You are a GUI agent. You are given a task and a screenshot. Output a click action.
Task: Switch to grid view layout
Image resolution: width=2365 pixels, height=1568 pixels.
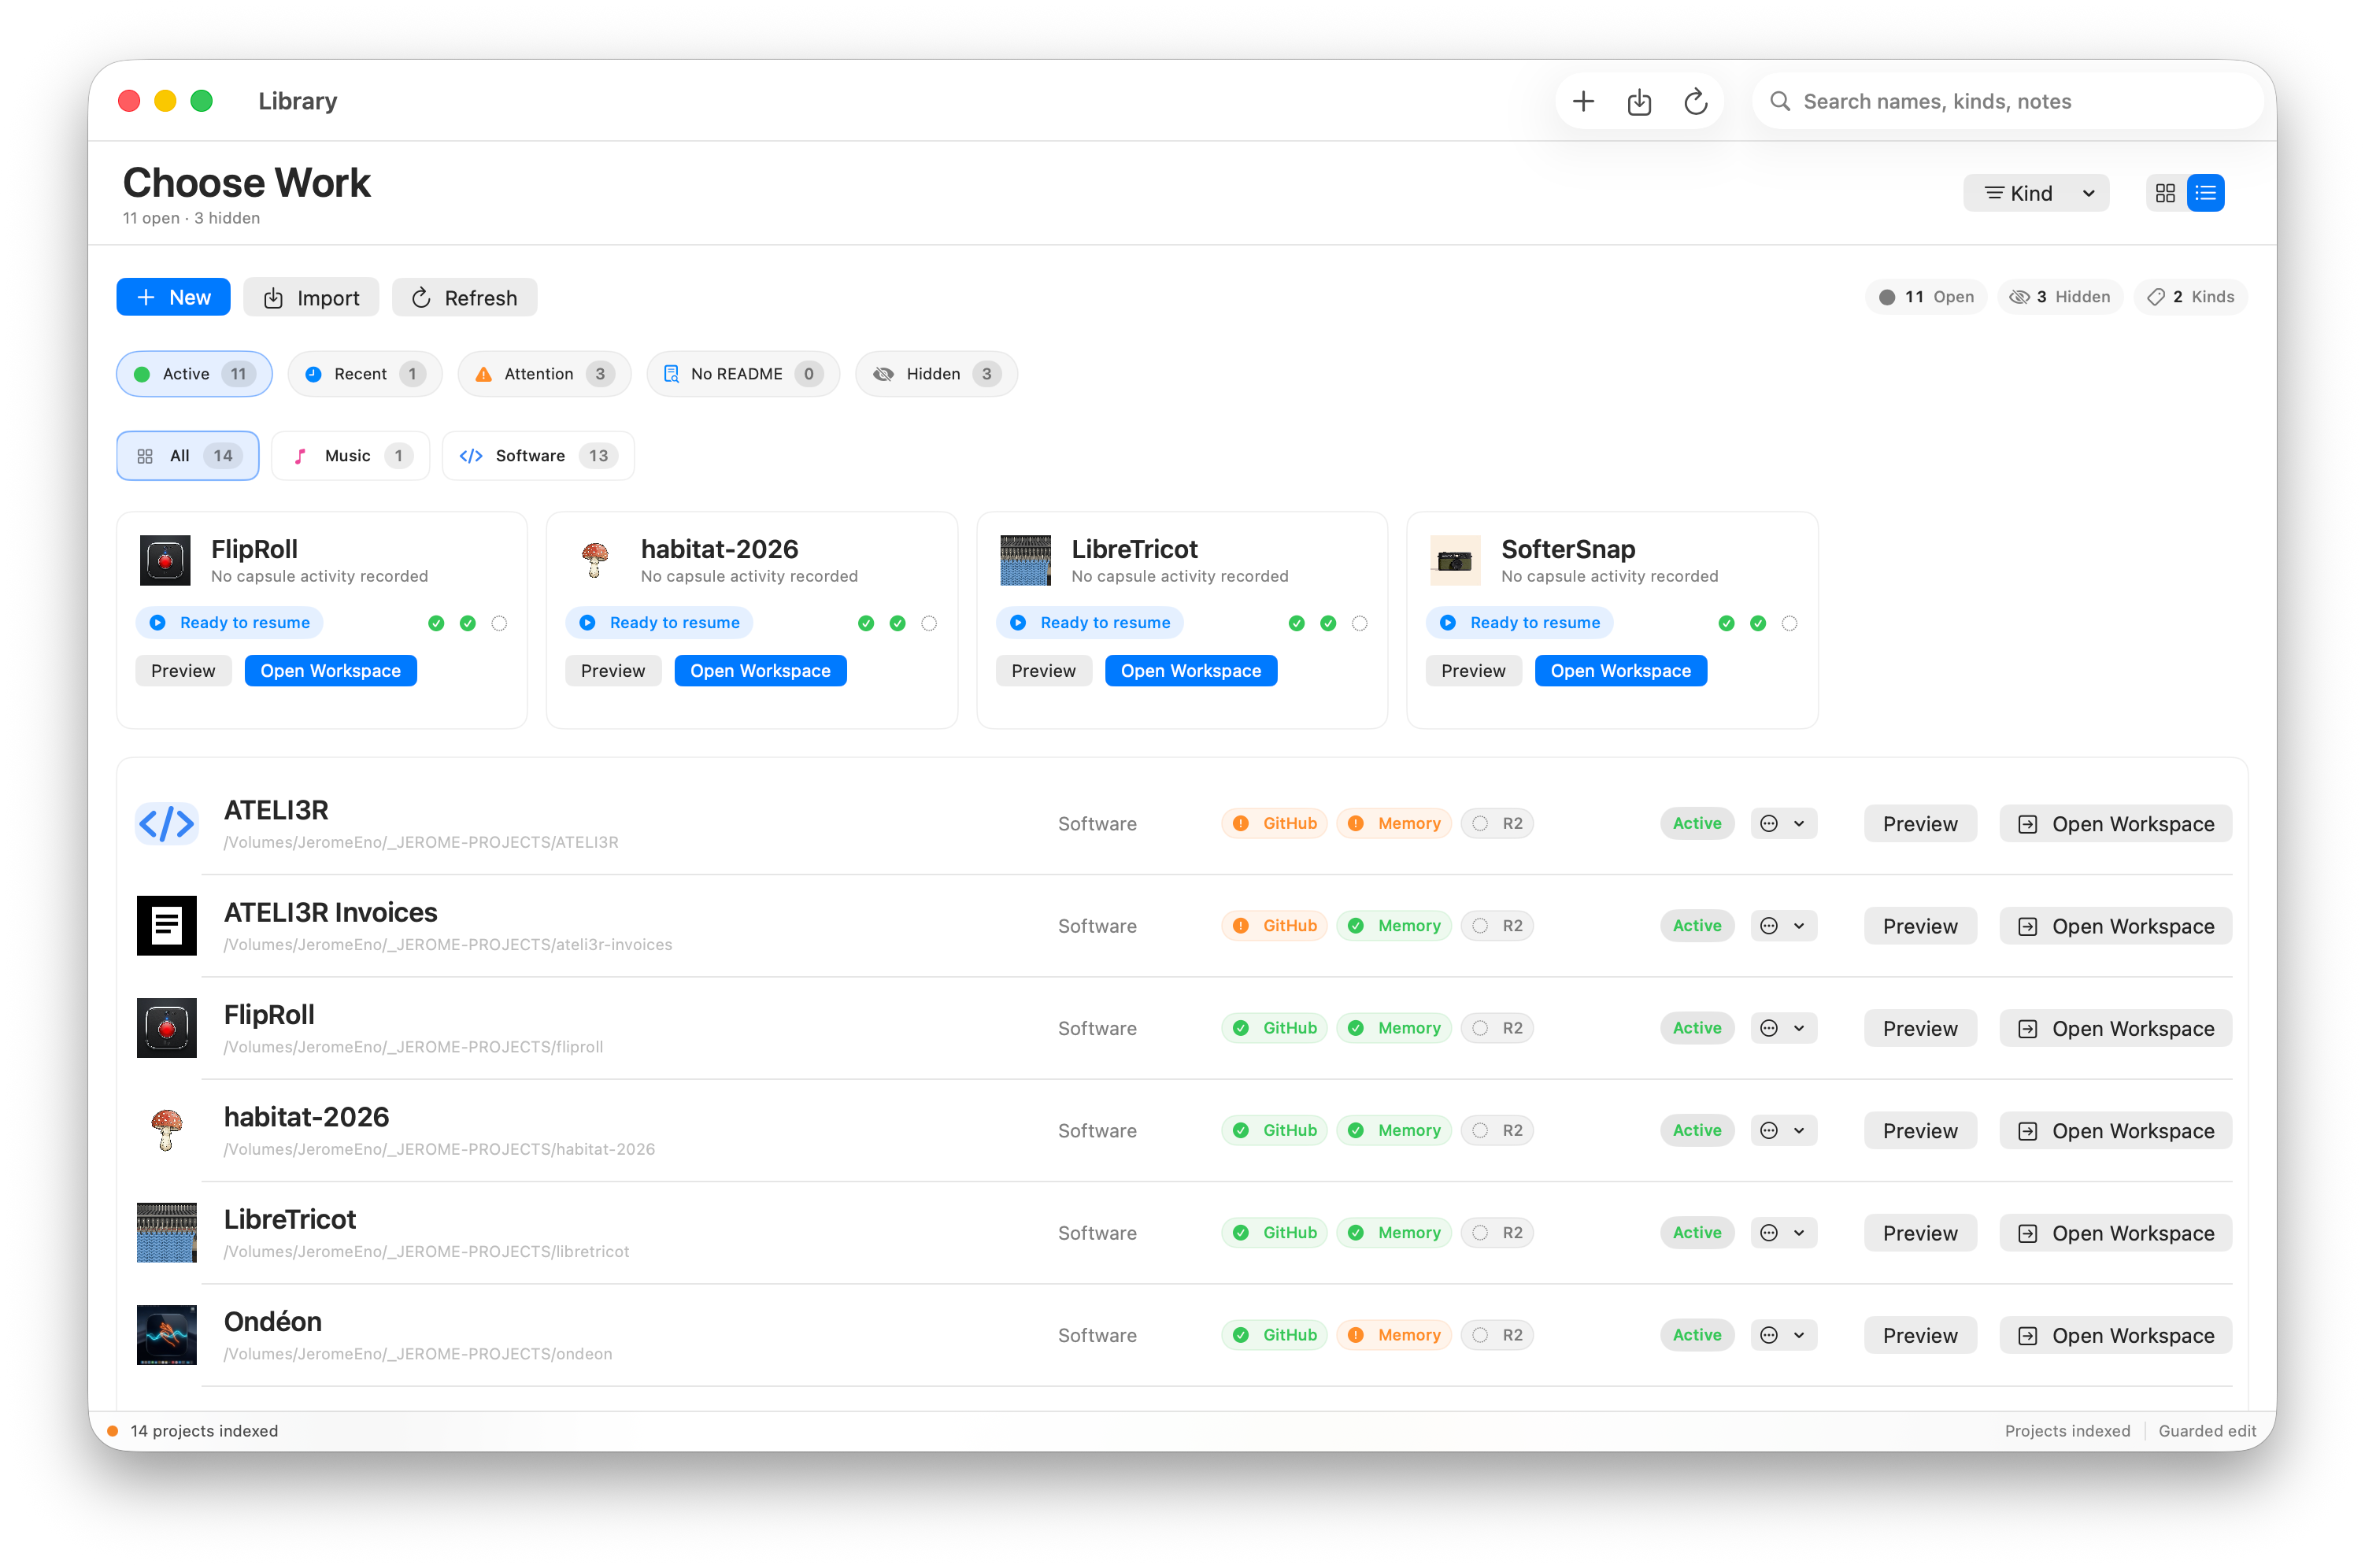[2165, 193]
